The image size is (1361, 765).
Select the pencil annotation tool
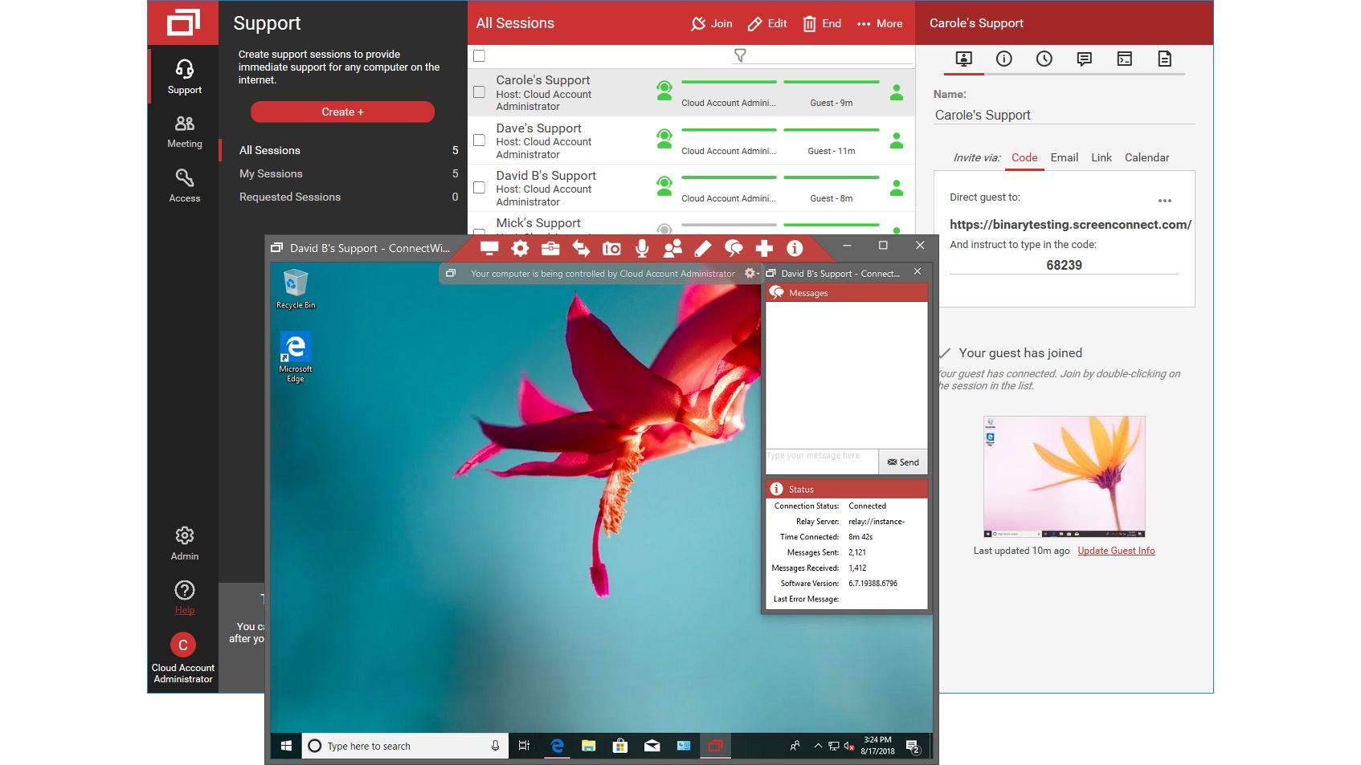703,249
